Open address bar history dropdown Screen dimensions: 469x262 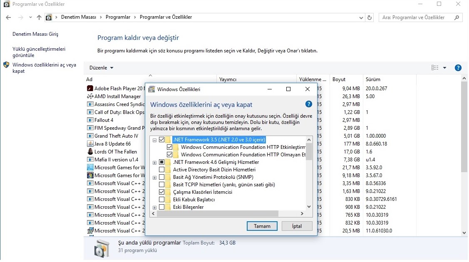pyautogui.click(x=361, y=17)
